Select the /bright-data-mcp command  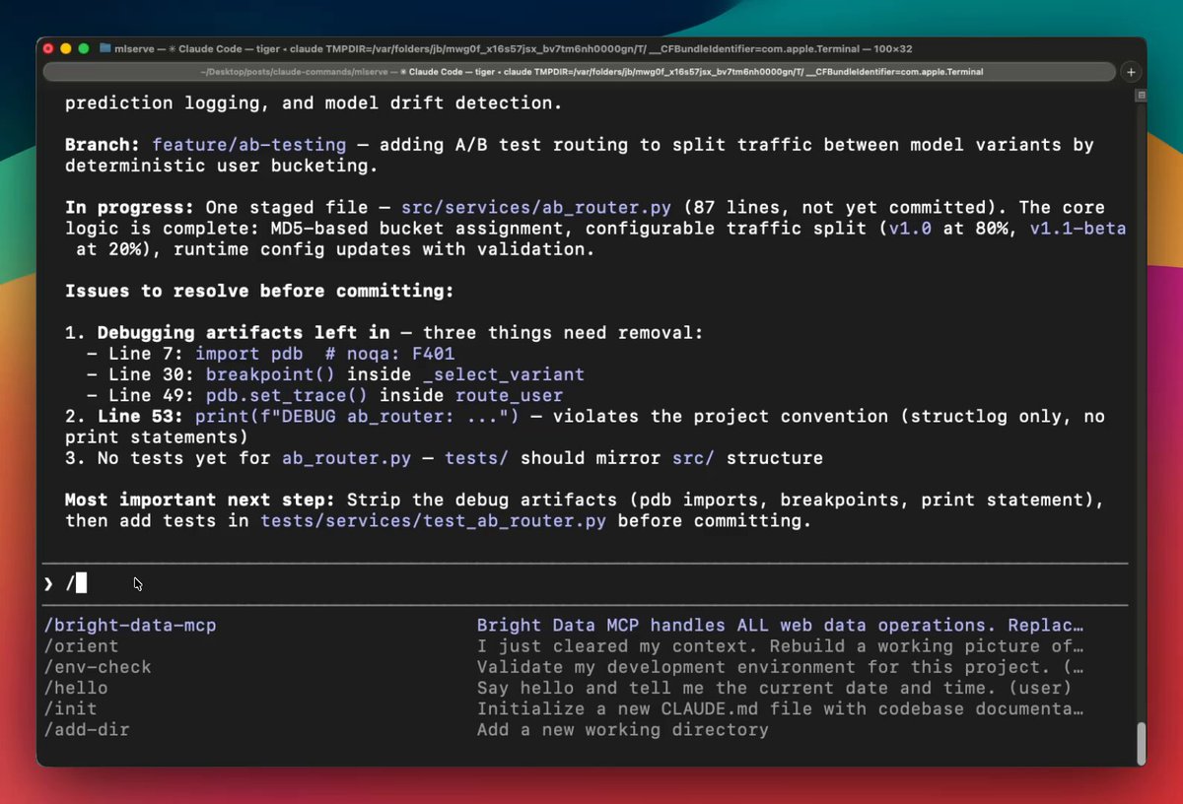pos(130,626)
